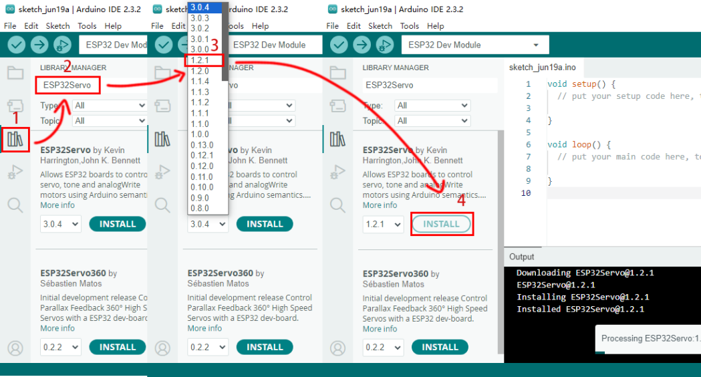The height and width of the screenshot is (377, 701).
Task: Open Search icon in left window sidebar
Action: tap(15, 205)
